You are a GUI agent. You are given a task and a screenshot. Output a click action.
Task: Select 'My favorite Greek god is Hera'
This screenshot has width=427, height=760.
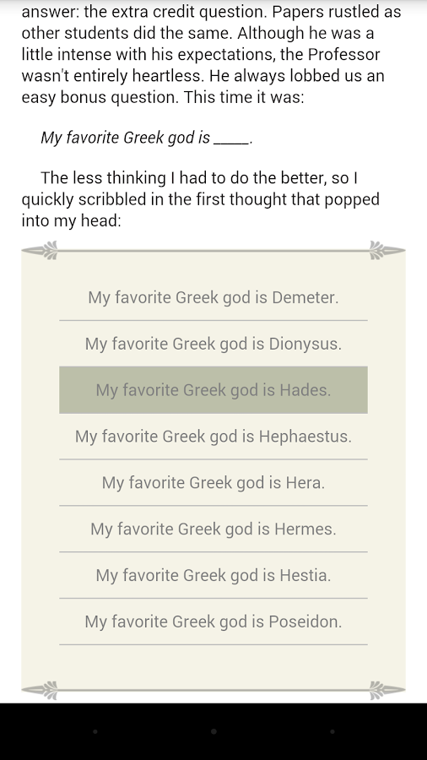[213, 483]
